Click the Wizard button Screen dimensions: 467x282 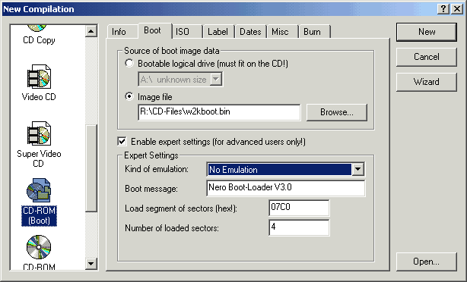point(426,82)
